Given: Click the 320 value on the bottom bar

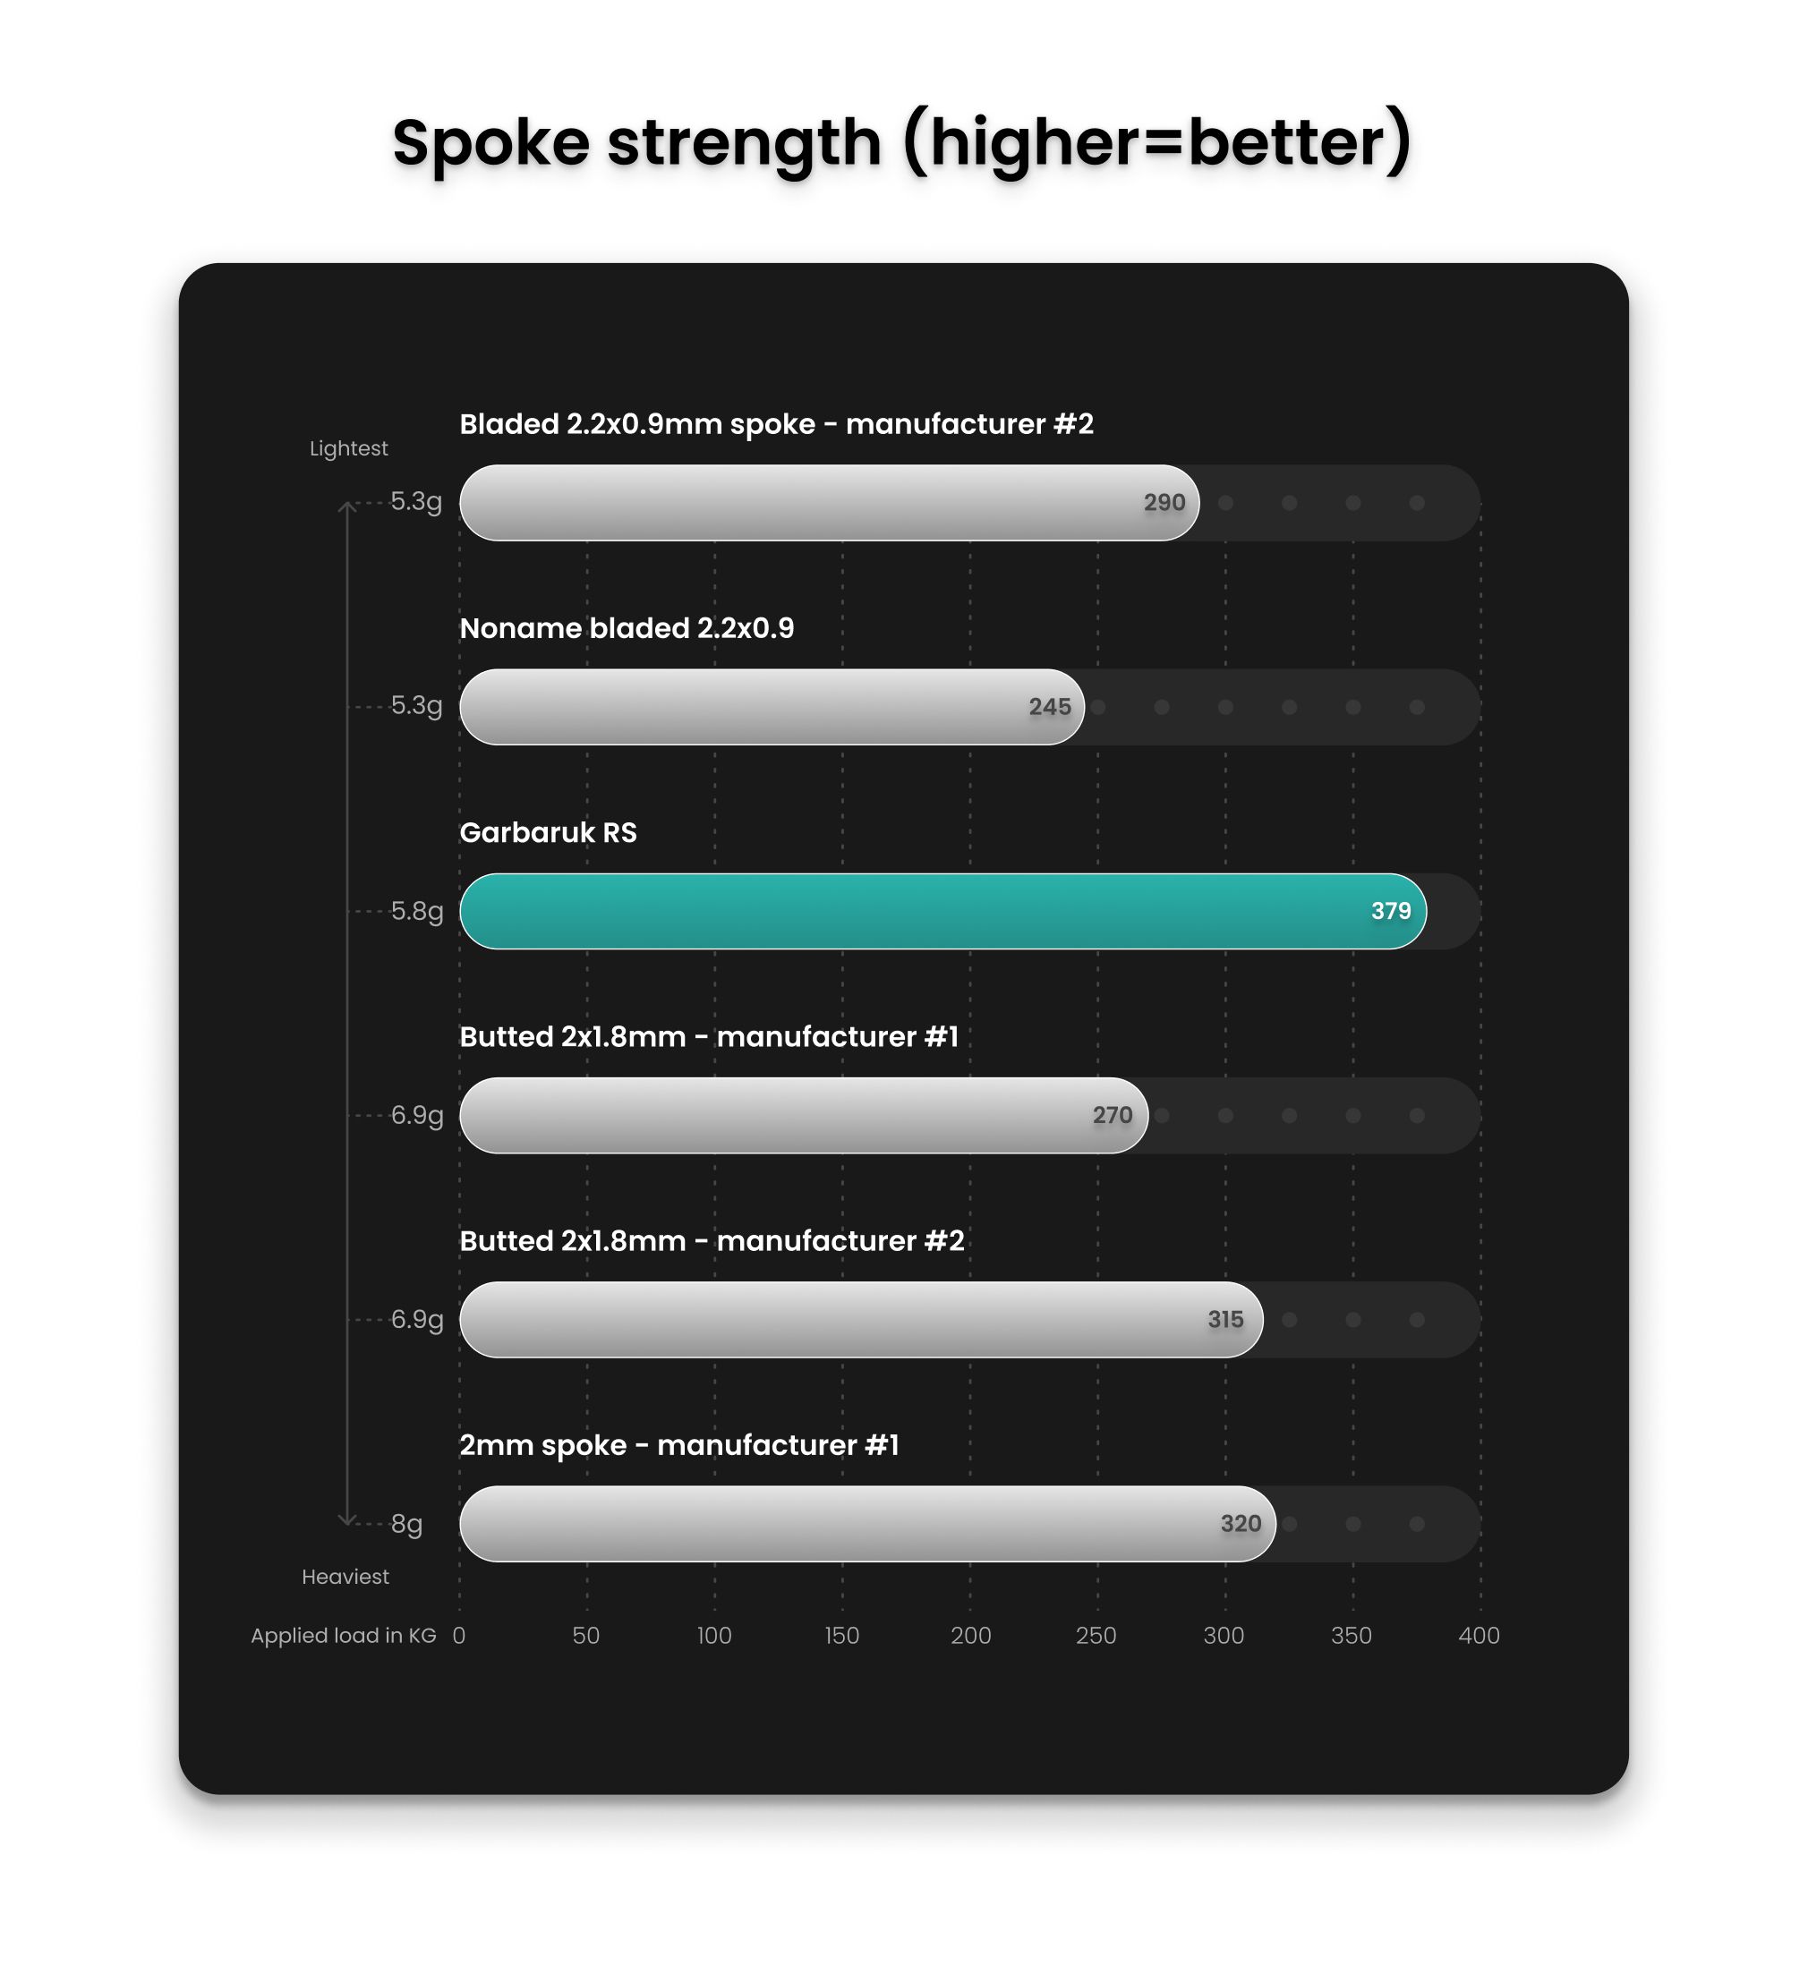Looking at the screenshot, I should coord(1241,1524).
